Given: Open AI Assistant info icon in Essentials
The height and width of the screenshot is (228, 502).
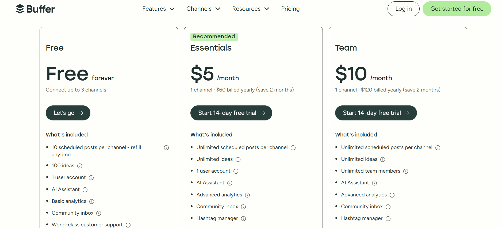Looking at the screenshot, I should [230, 183].
